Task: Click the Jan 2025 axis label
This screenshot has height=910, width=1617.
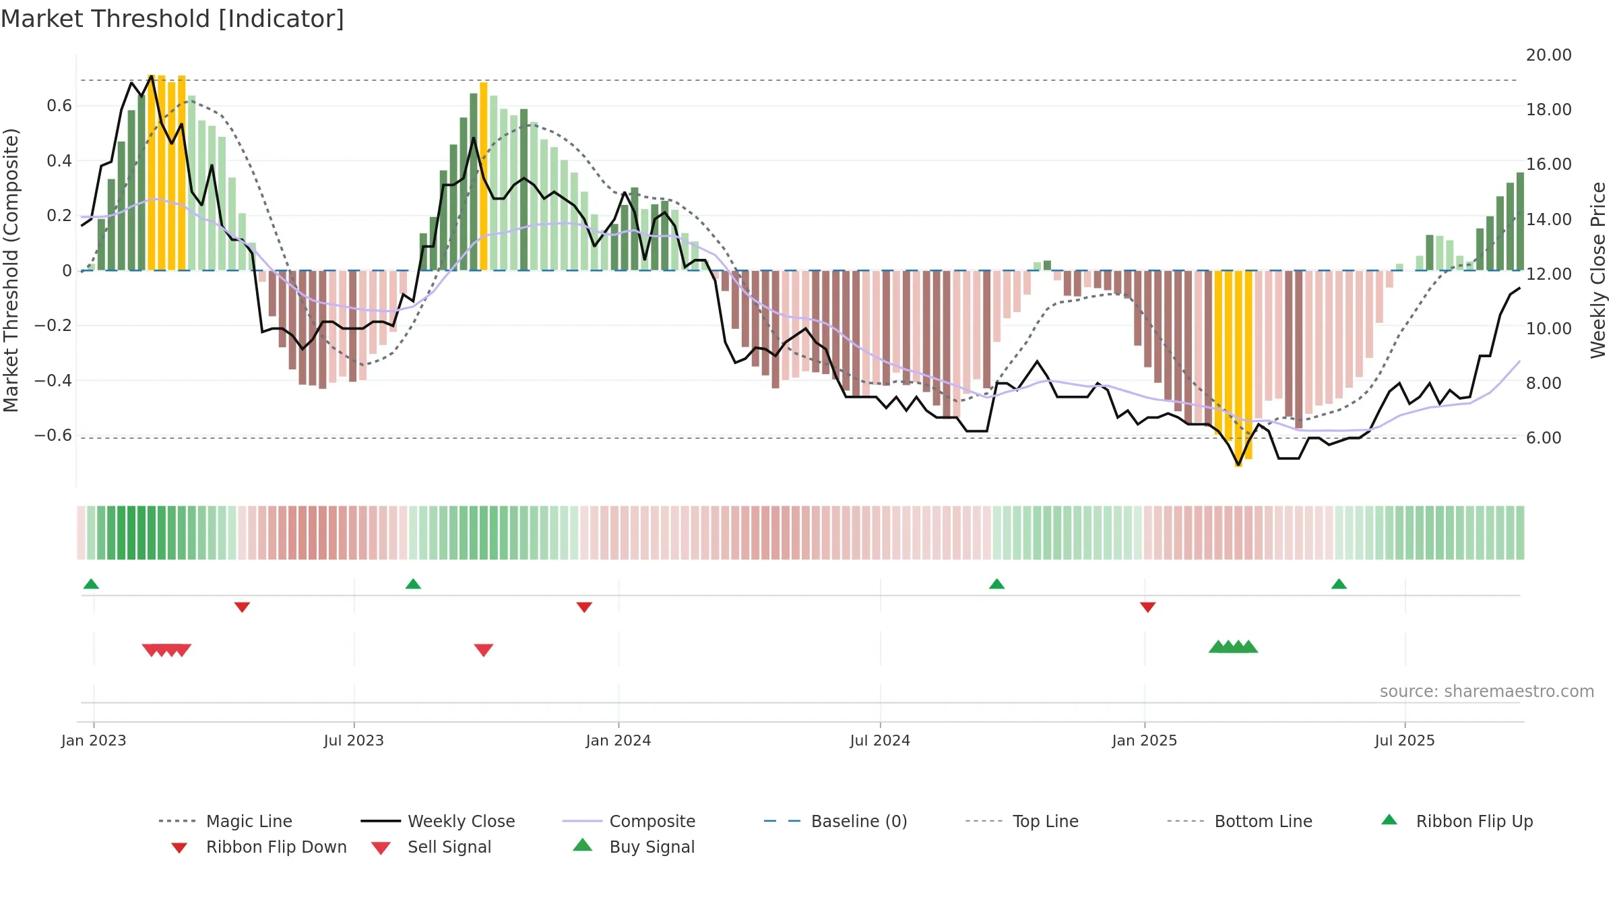Action: [x=1145, y=740]
